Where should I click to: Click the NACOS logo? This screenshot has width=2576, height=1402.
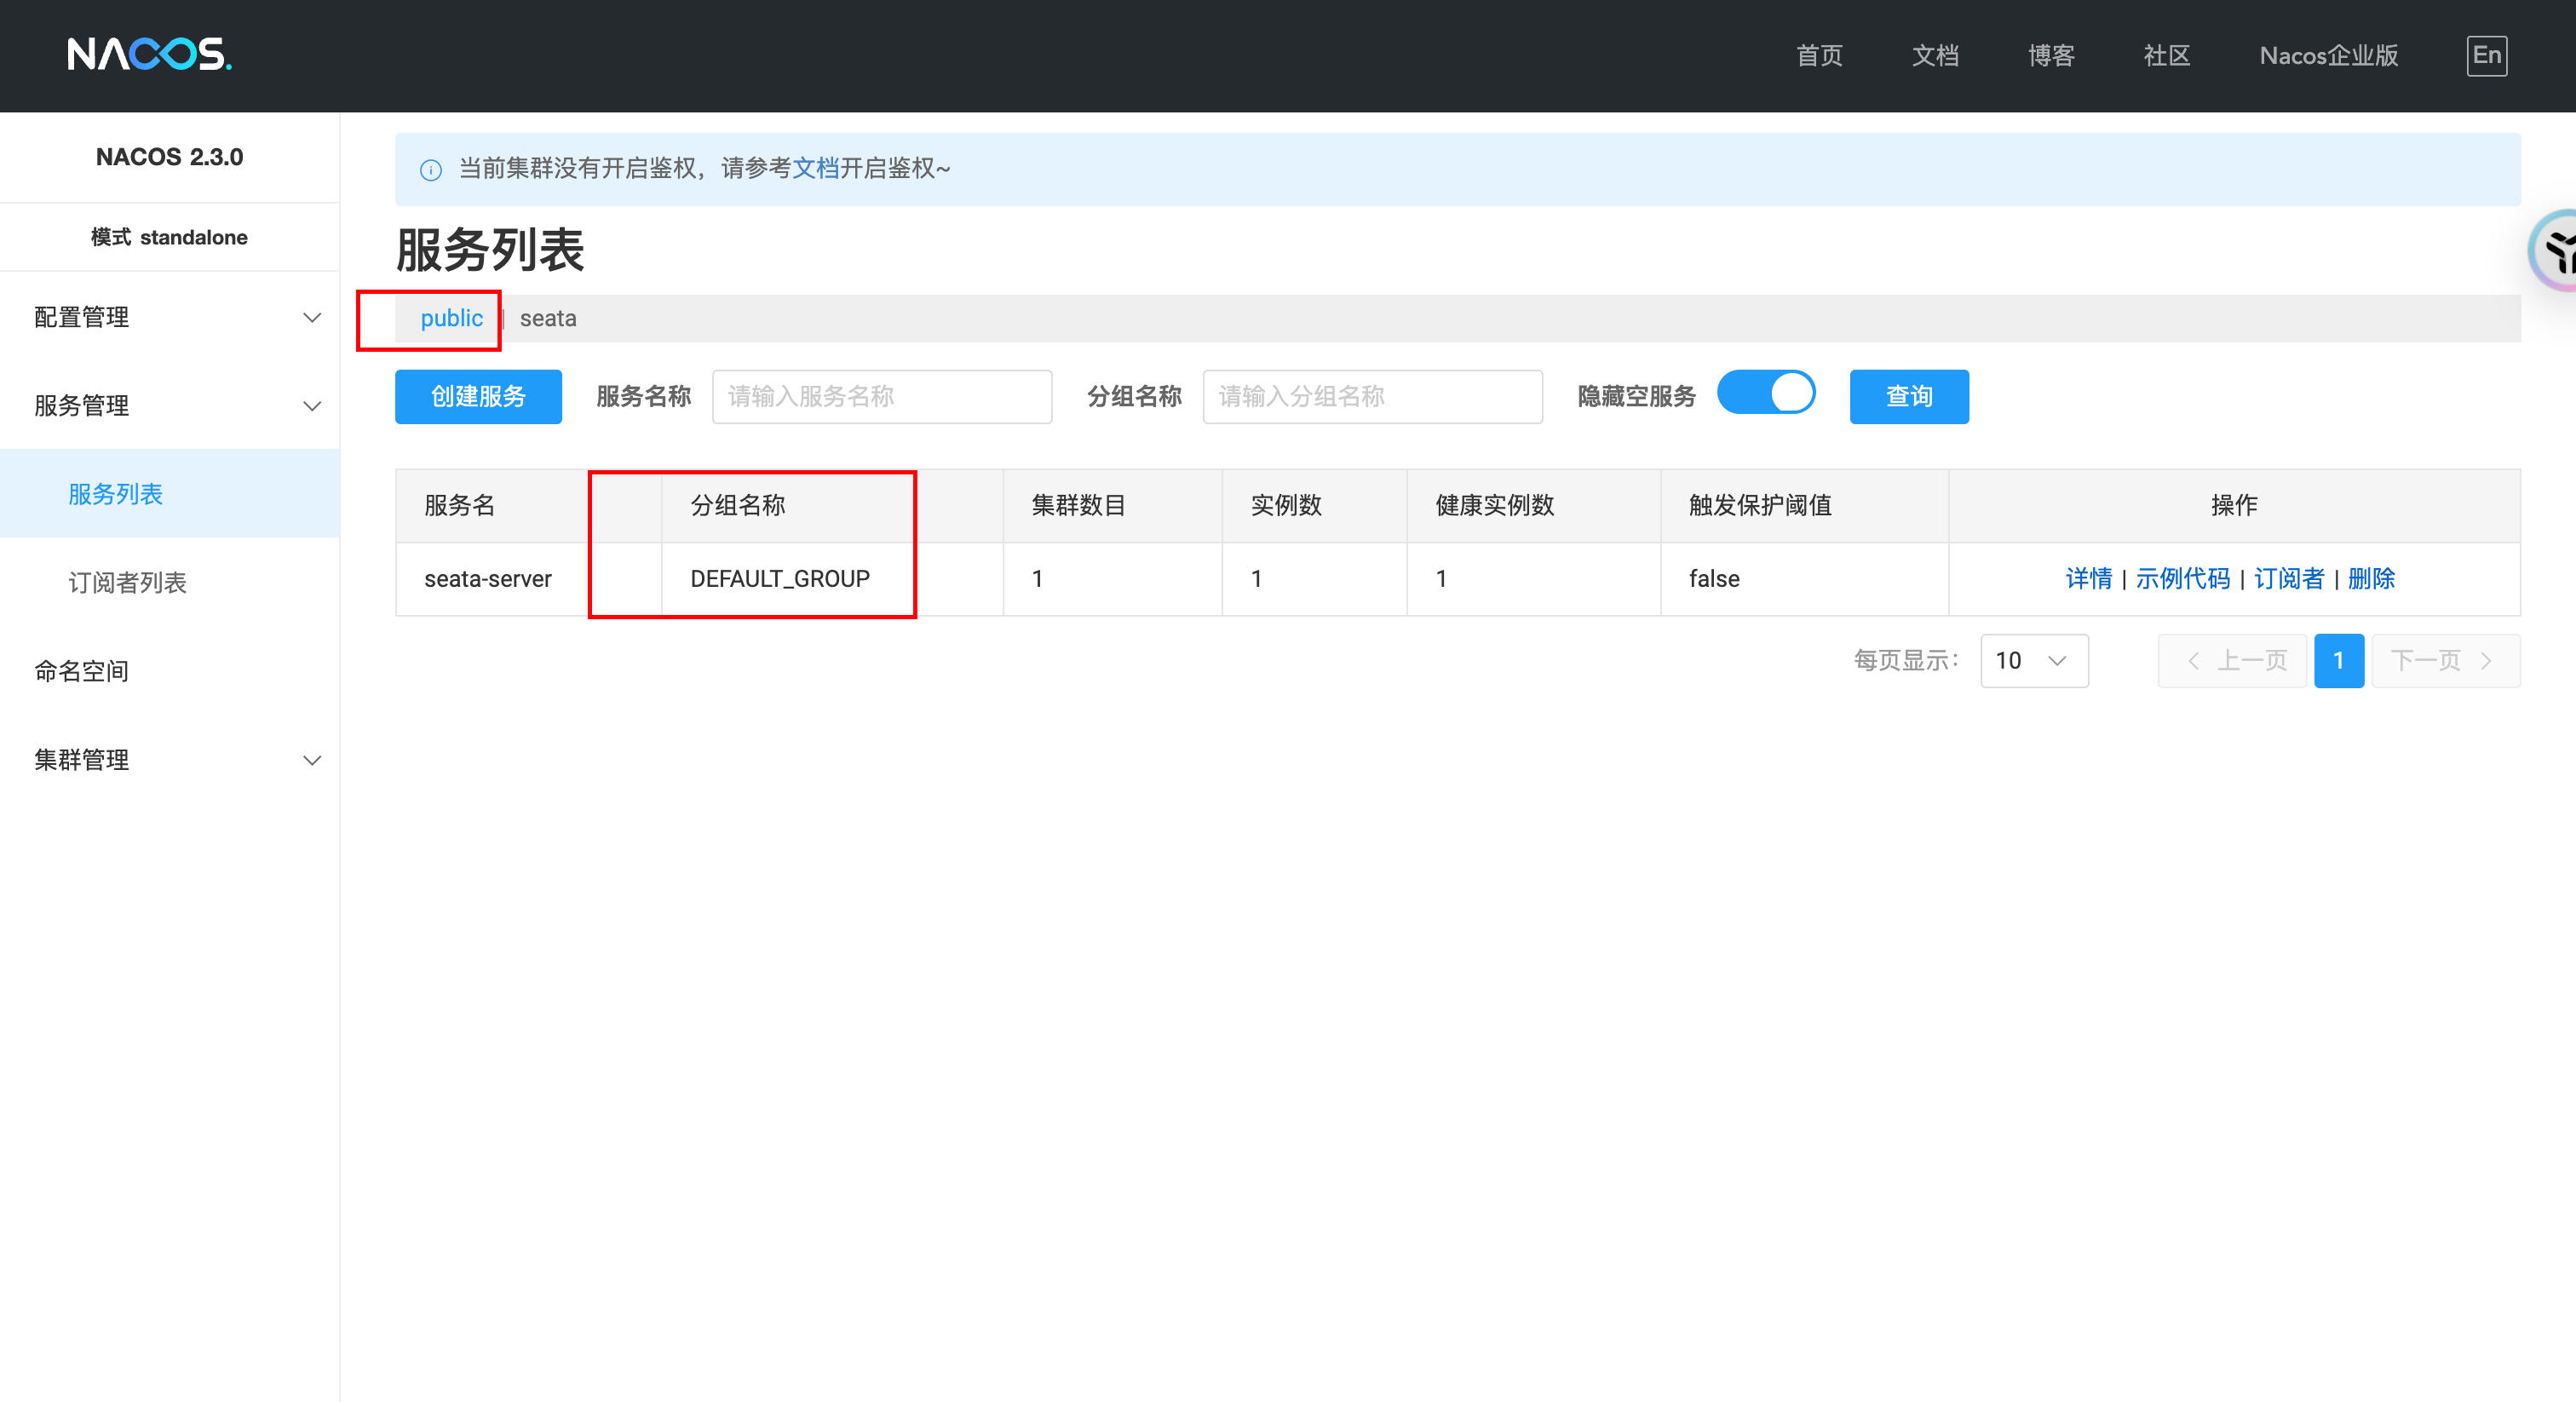coord(150,54)
